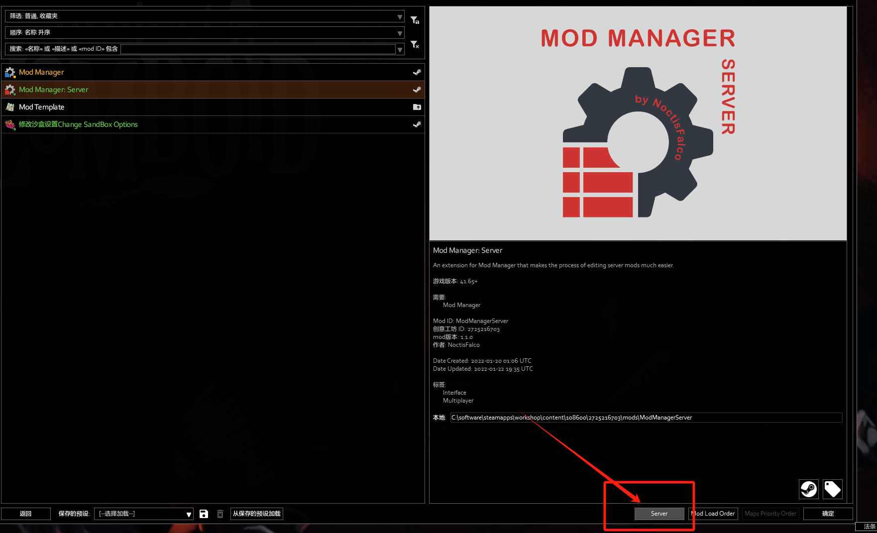Click Steam icon on Mod Manager row
The width and height of the screenshot is (877, 533).
pos(417,72)
